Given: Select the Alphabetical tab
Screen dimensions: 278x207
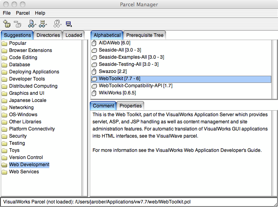Looking at the screenshot, I should tap(107, 35).
